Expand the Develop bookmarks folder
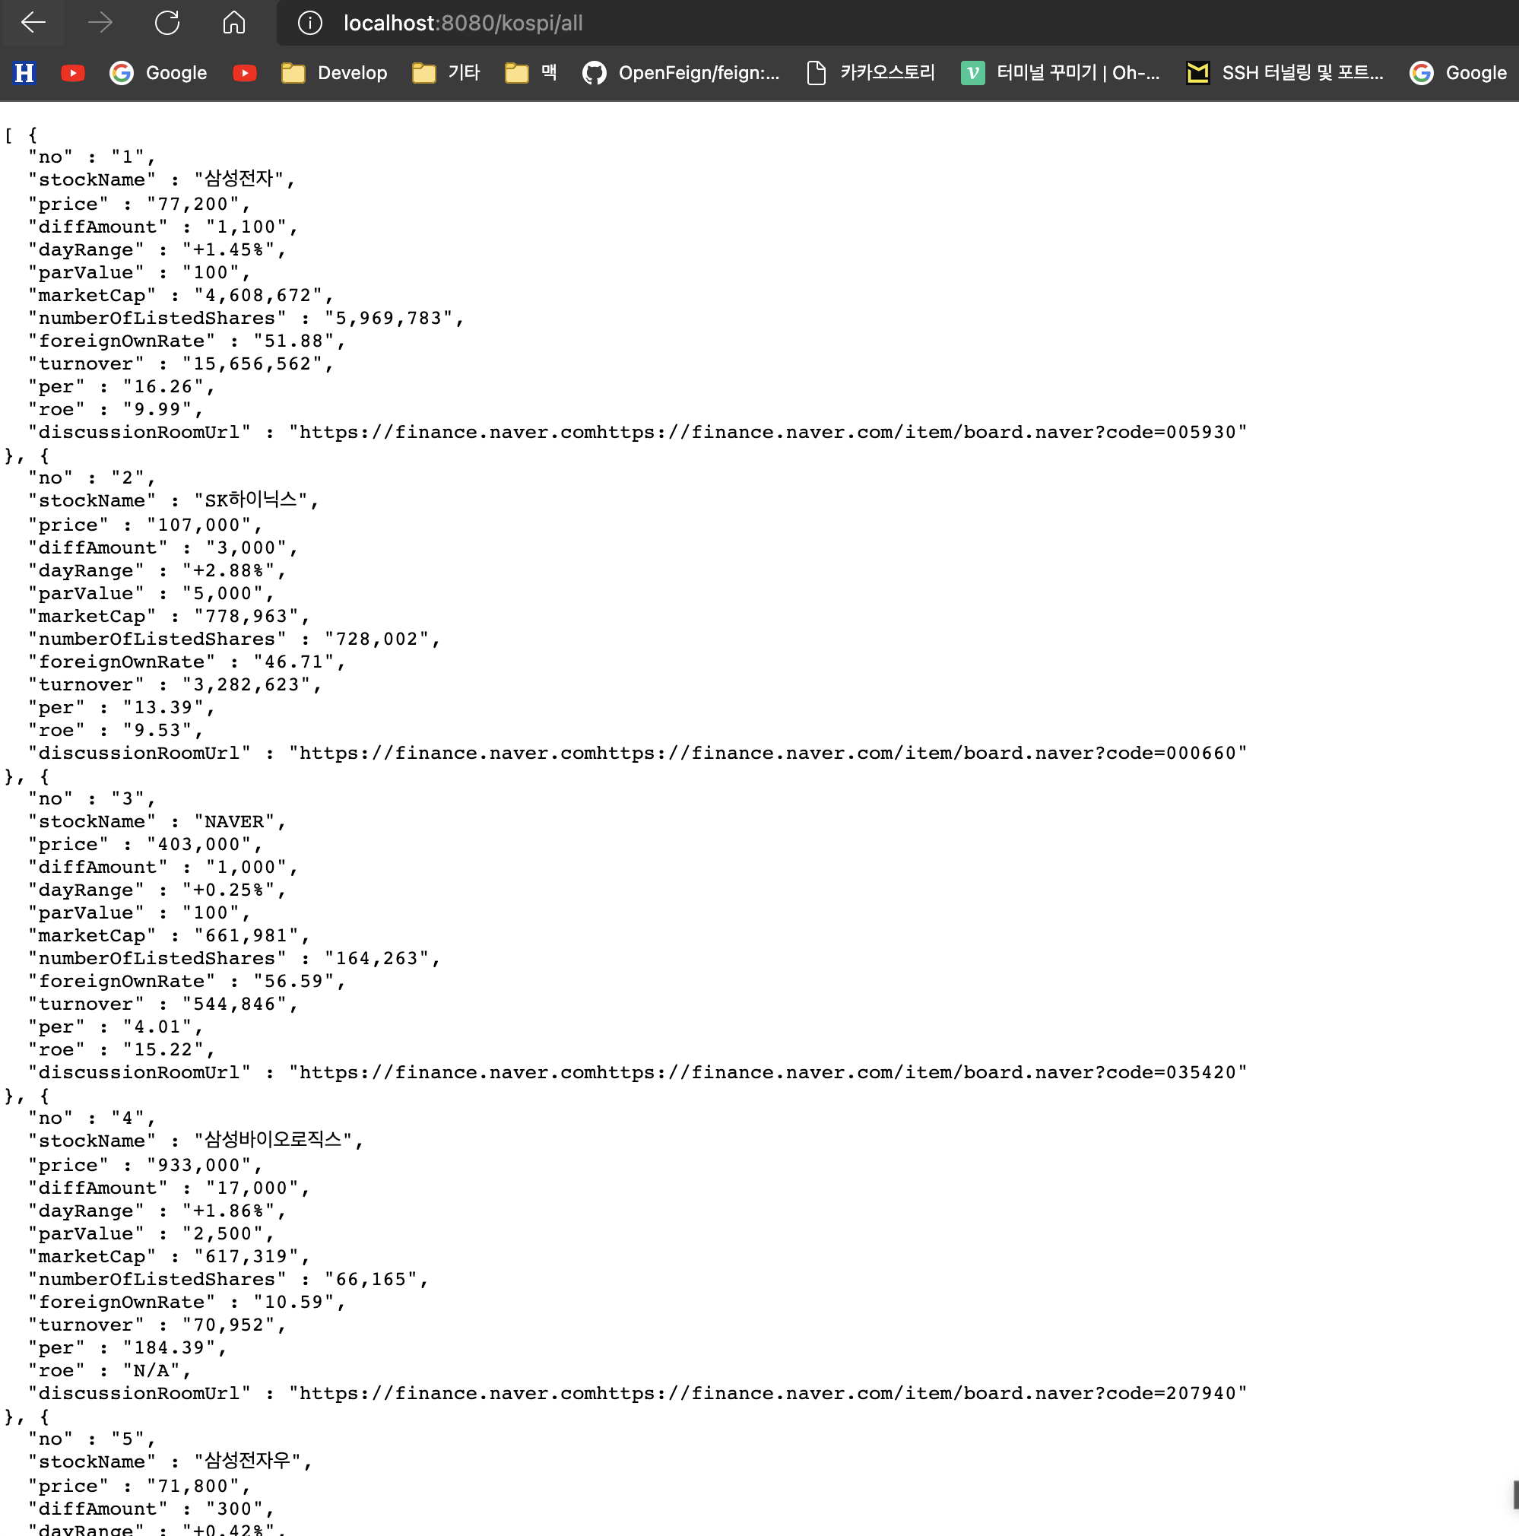 point(334,72)
